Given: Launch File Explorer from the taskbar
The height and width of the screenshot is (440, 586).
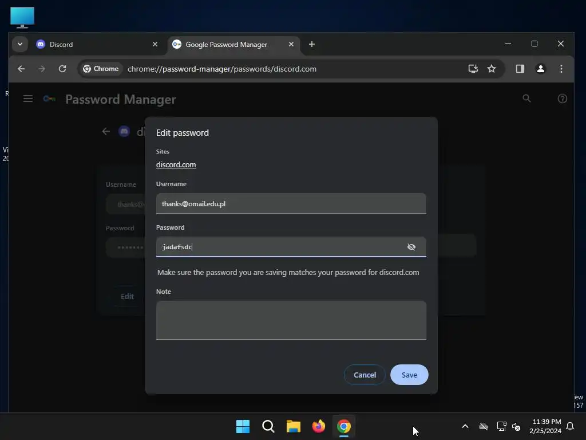Looking at the screenshot, I should [294, 426].
